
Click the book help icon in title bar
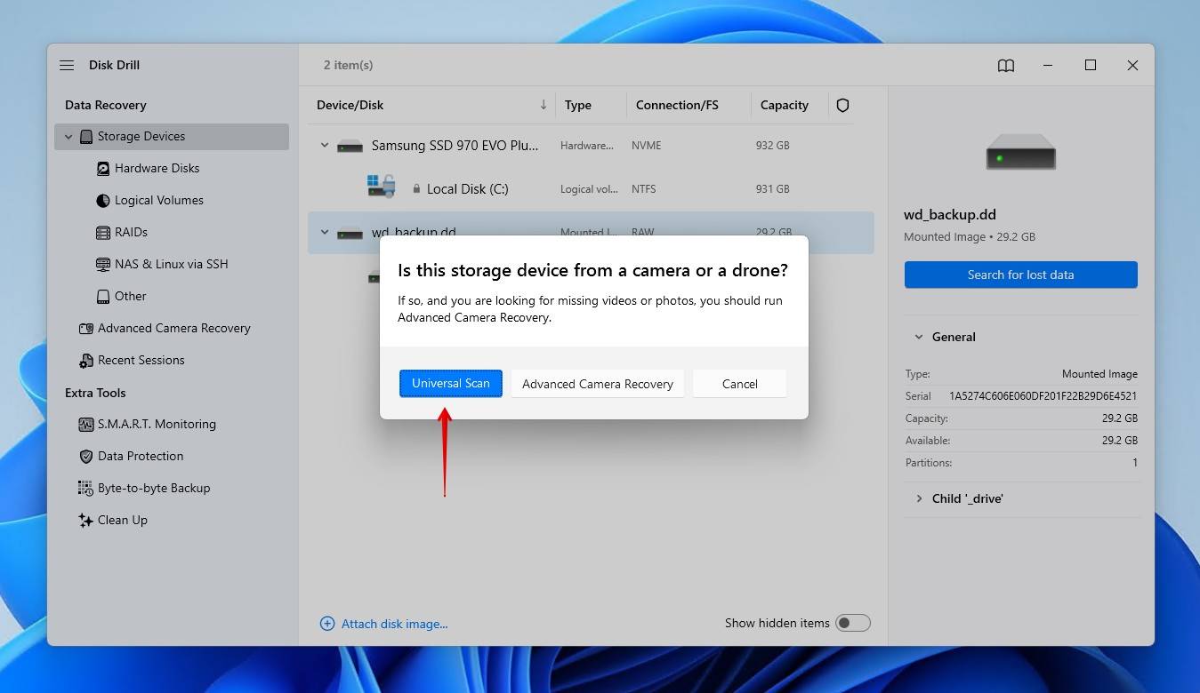click(x=1005, y=65)
